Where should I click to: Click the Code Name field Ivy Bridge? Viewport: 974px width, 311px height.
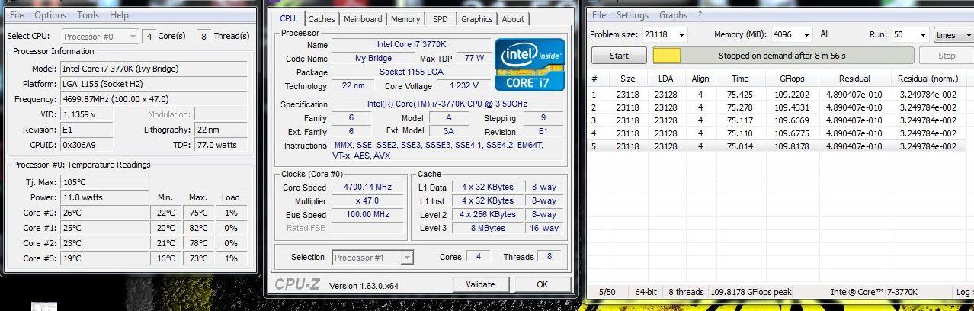click(373, 59)
